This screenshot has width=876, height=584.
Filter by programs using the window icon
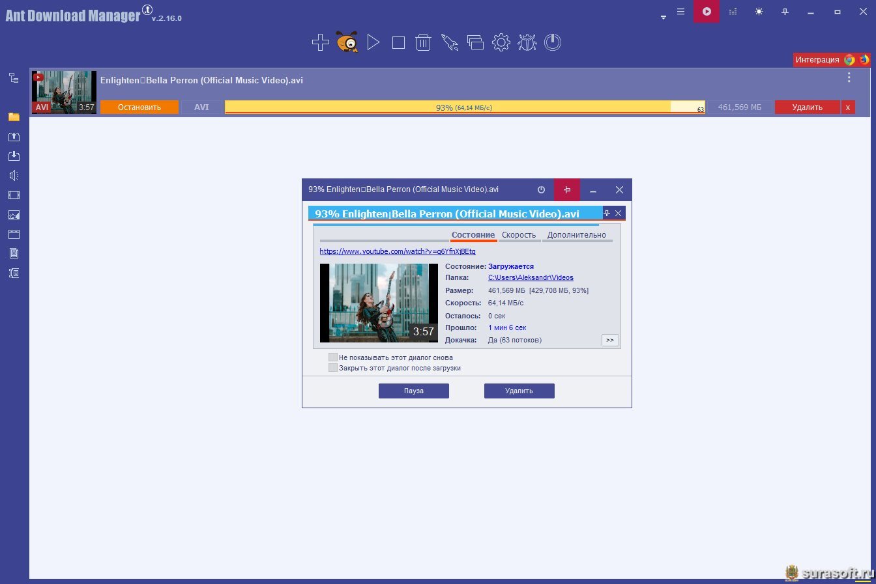click(x=14, y=234)
